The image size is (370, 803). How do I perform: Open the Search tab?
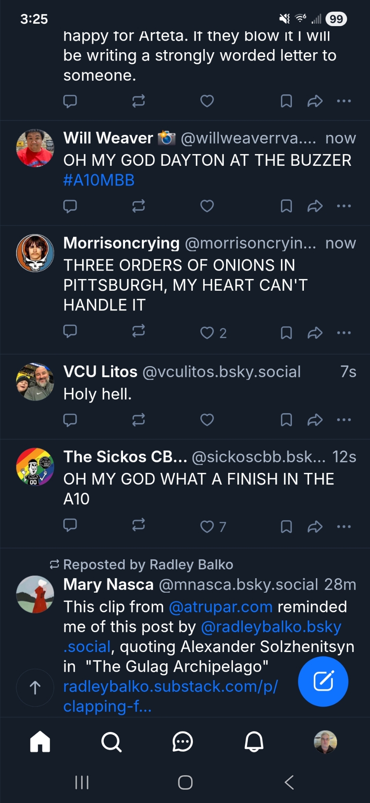(111, 742)
